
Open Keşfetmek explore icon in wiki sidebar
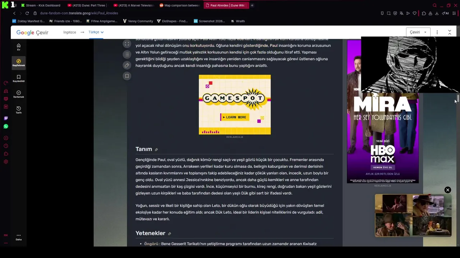point(19,63)
